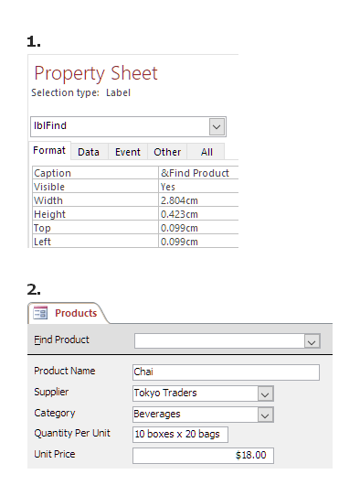Click the Products form icon

click(40, 313)
